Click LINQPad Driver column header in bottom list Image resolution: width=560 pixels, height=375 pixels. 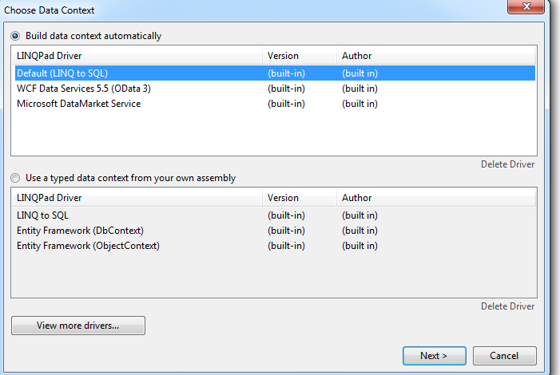click(137, 198)
